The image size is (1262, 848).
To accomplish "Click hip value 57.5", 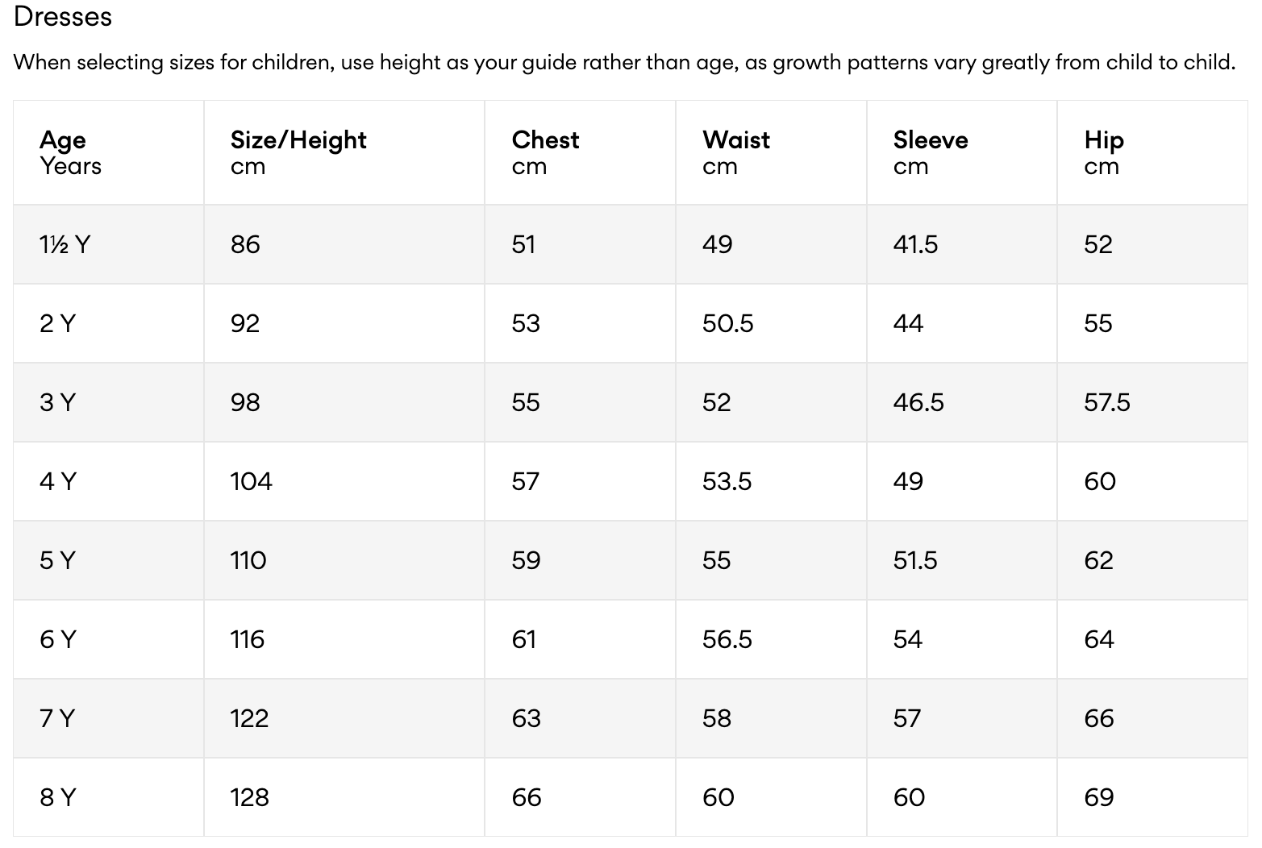I will [x=1106, y=402].
